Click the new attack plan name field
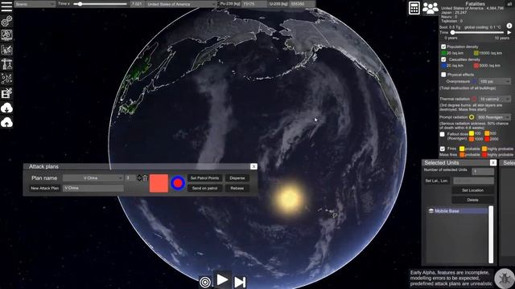The image size is (515, 289). (x=93, y=188)
